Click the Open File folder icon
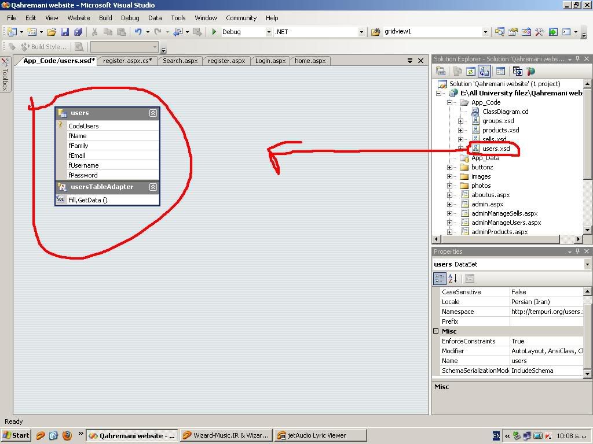Screen dimensions: 593x444 coord(52,32)
